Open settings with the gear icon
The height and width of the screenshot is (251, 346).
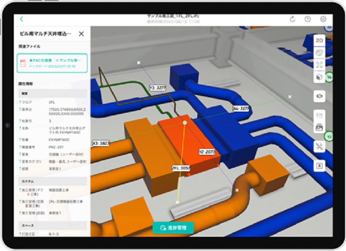click(323, 19)
